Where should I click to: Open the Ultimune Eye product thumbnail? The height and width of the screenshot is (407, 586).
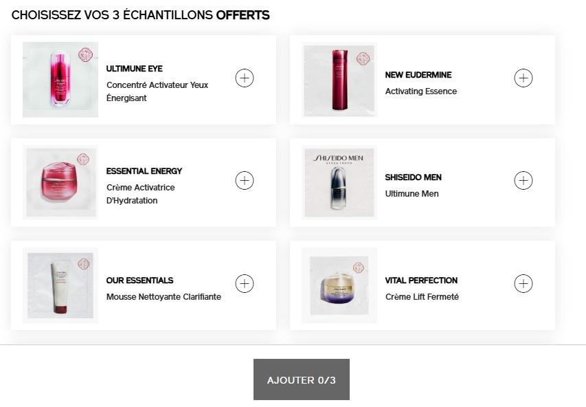(60, 80)
